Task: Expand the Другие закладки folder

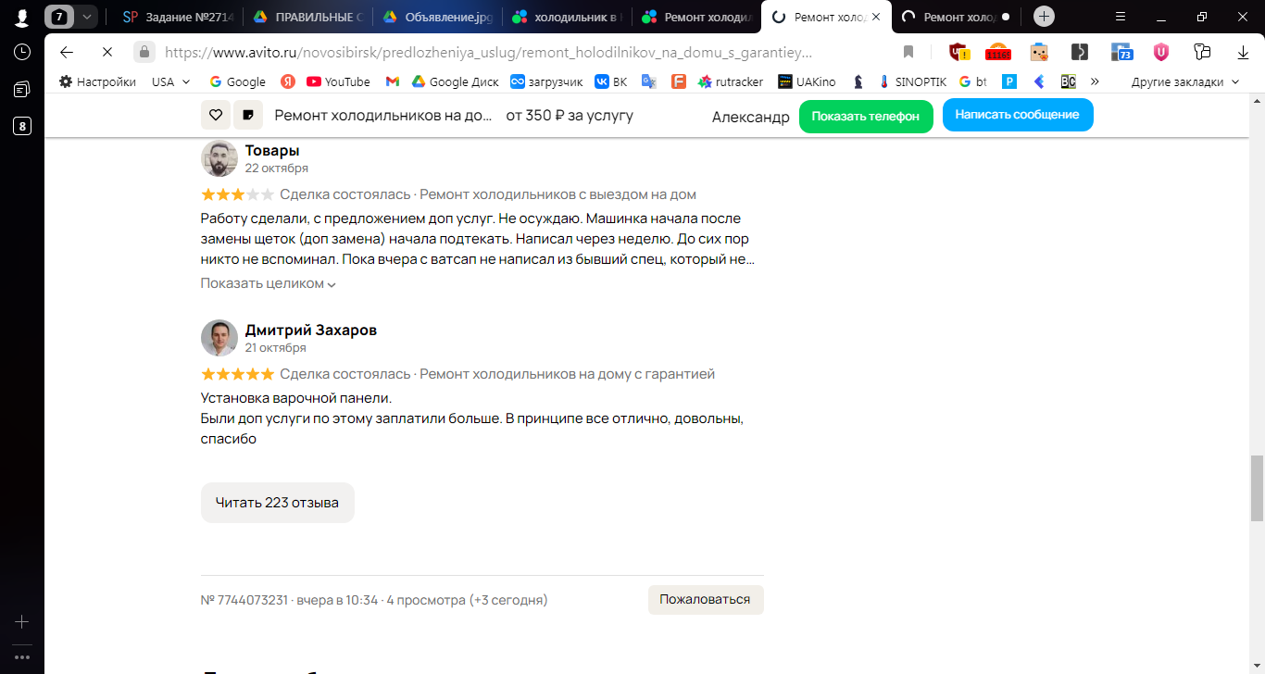Action: click(1185, 81)
